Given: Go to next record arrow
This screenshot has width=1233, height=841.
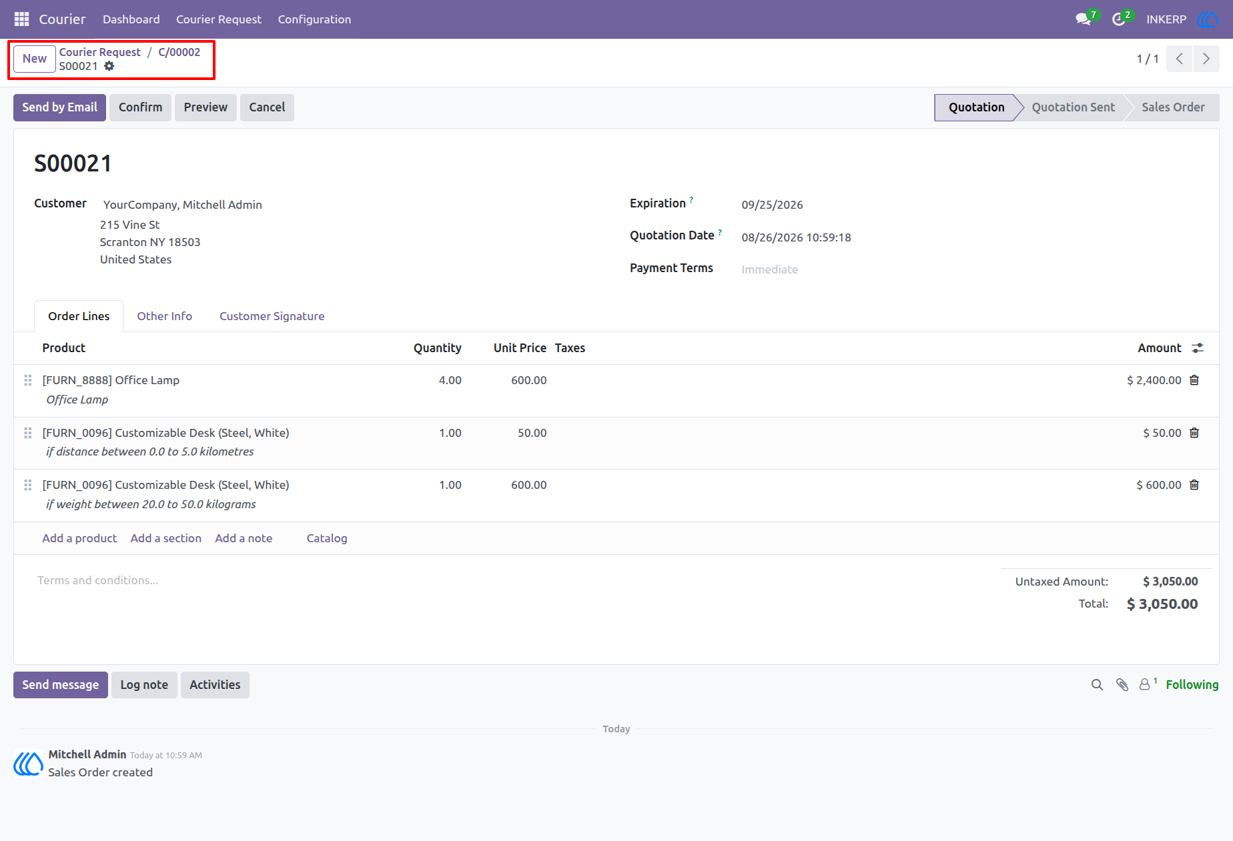Looking at the screenshot, I should 1206,59.
